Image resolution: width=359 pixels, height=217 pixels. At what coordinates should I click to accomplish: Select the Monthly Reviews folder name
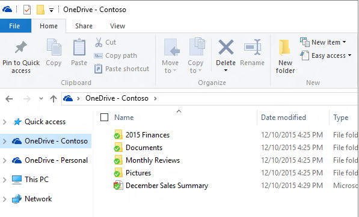pyautogui.click(x=153, y=160)
